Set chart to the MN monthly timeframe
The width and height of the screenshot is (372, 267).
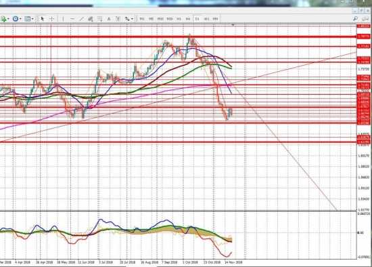point(215,19)
